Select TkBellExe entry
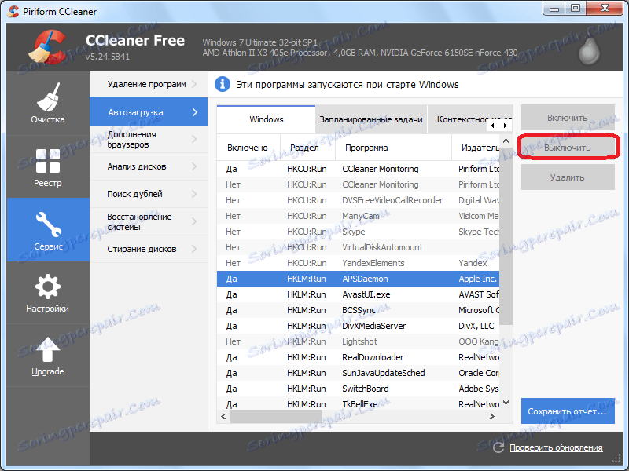Screen dimensions: 629x471 click(359, 404)
